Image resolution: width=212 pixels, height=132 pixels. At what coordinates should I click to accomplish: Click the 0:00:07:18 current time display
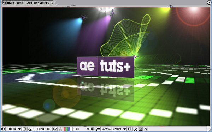[42, 129]
